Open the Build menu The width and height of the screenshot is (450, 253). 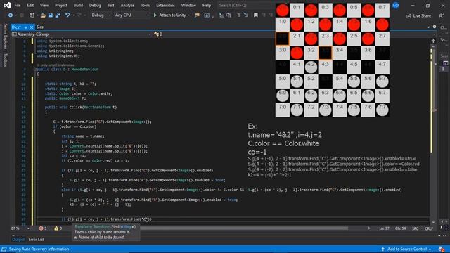coord(78,5)
